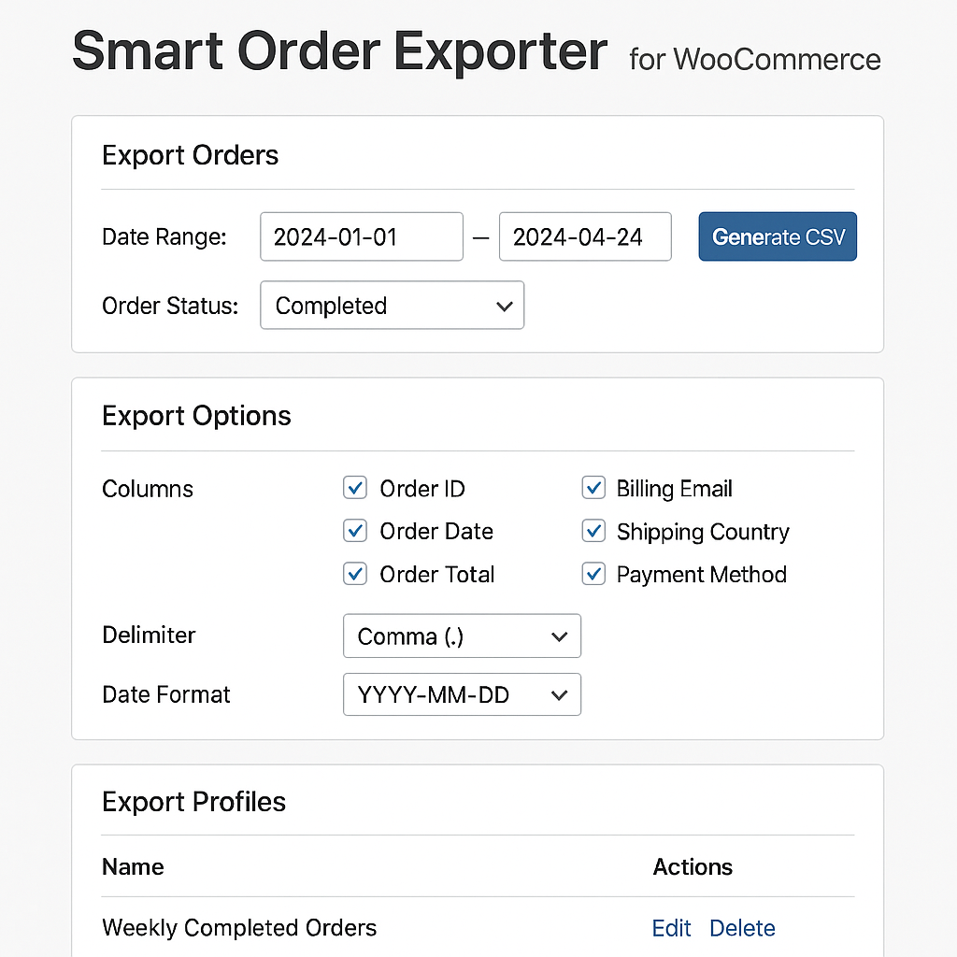Click the Date Format chevron arrow
The height and width of the screenshot is (957, 957).
(x=560, y=696)
